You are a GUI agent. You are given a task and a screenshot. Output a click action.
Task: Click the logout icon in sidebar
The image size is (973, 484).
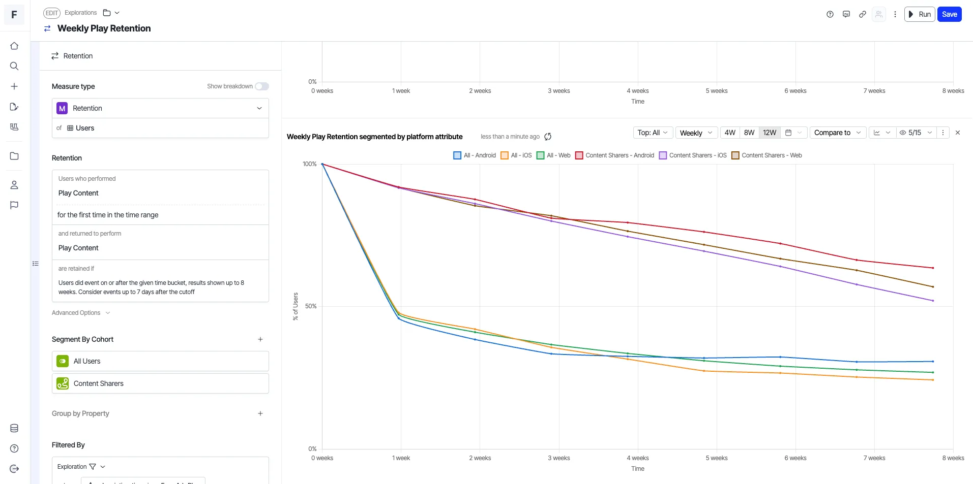click(x=14, y=469)
